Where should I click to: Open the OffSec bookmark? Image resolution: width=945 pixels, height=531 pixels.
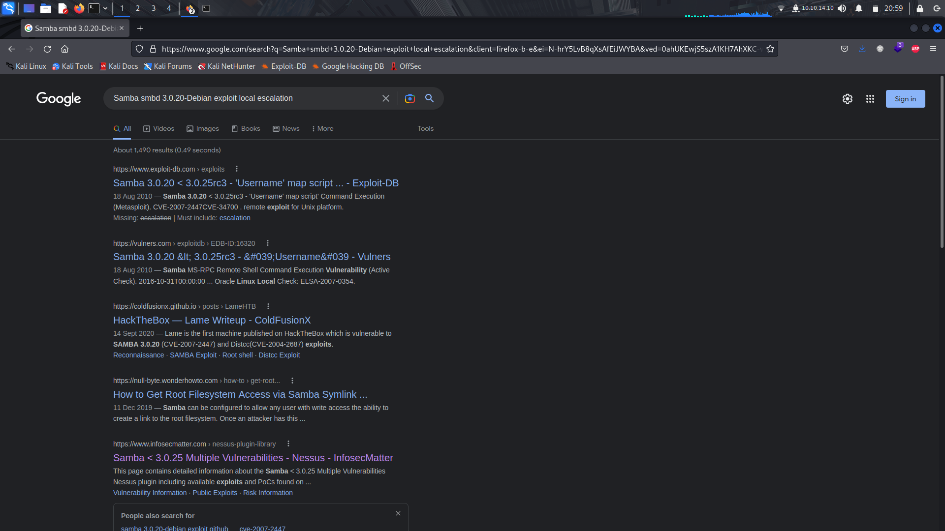pos(406,66)
